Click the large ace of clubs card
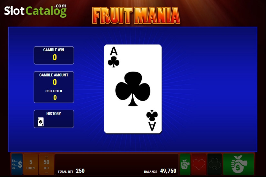Image resolution: width=266 pixels, height=177 pixels. (133, 89)
